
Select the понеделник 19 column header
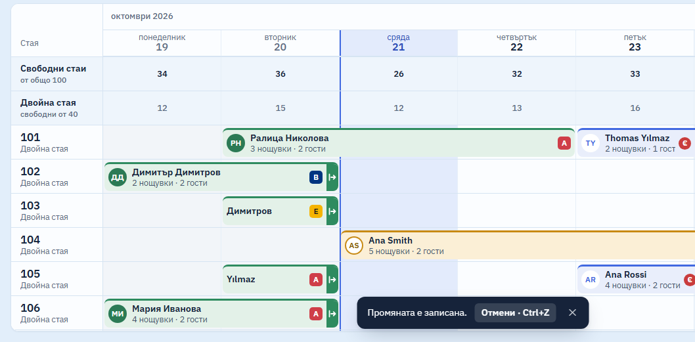[162, 43]
